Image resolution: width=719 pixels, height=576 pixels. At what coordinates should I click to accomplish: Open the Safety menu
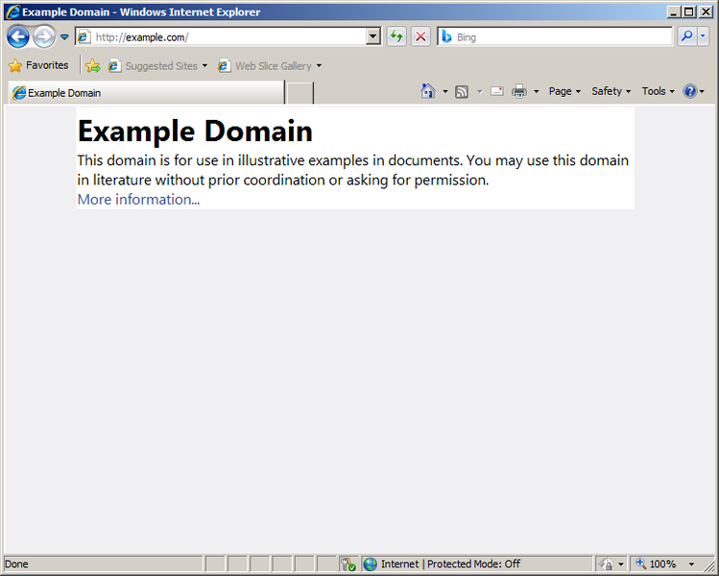(611, 91)
